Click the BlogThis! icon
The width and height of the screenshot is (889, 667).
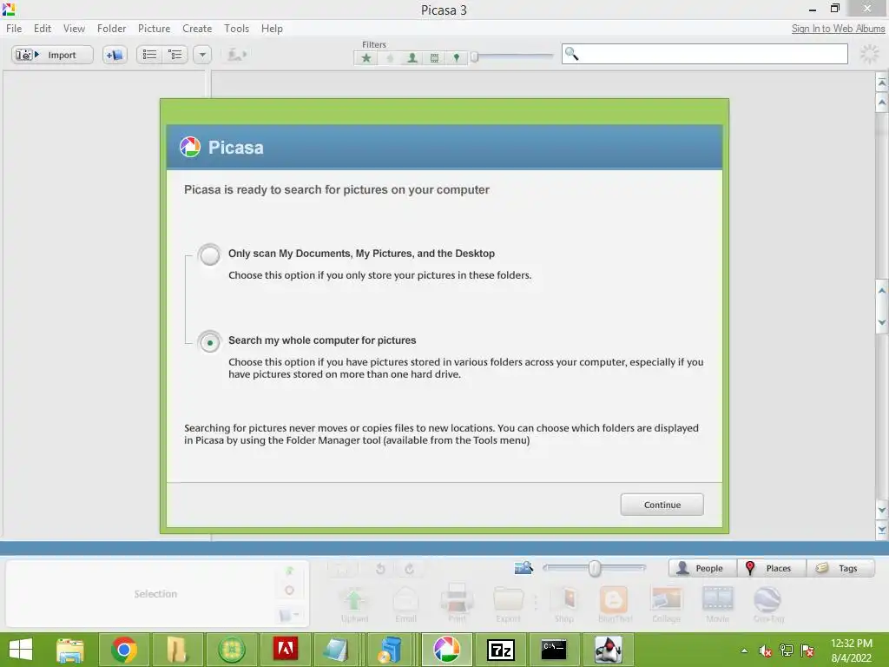(615, 604)
